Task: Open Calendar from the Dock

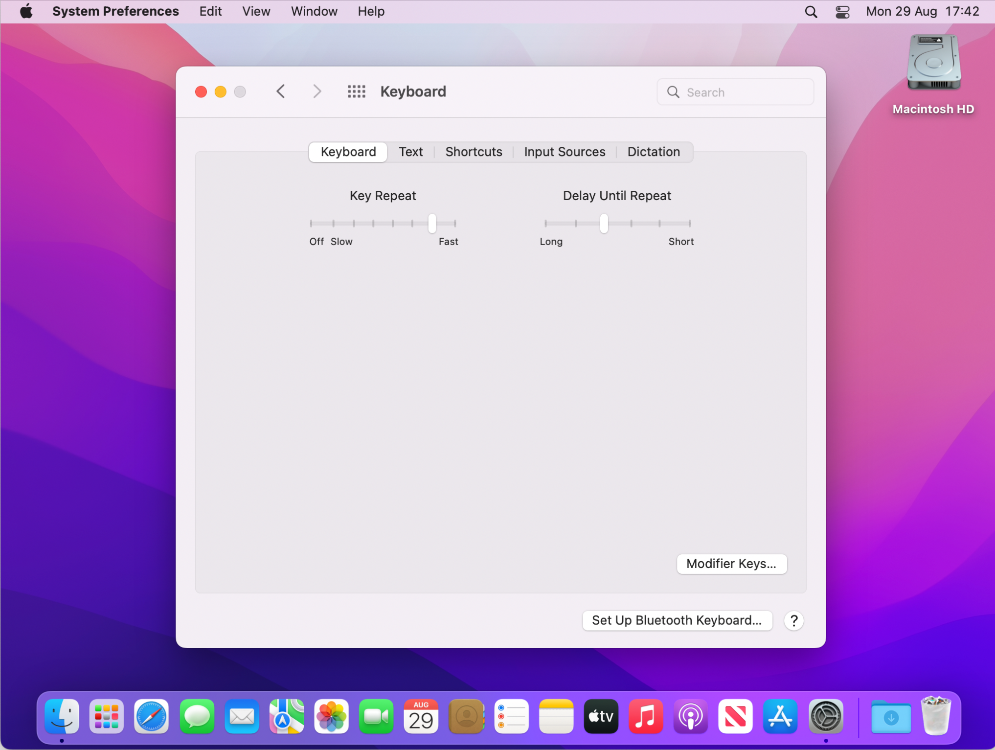Action: (x=421, y=716)
